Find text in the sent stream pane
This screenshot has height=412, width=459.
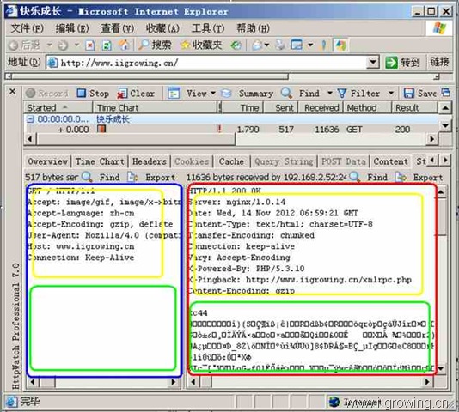[x=101, y=177]
